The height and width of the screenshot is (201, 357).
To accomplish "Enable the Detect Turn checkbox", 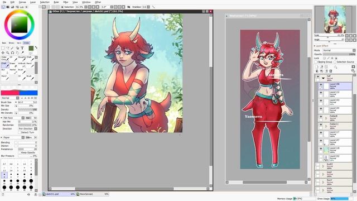I will click(20, 132).
